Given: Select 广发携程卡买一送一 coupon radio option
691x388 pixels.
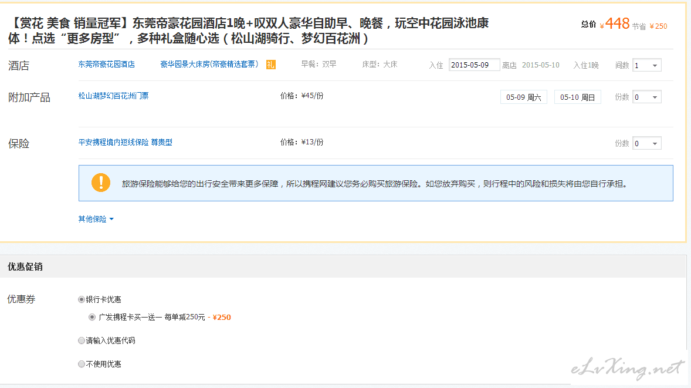Looking at the screenshot, I should [92, 317].
